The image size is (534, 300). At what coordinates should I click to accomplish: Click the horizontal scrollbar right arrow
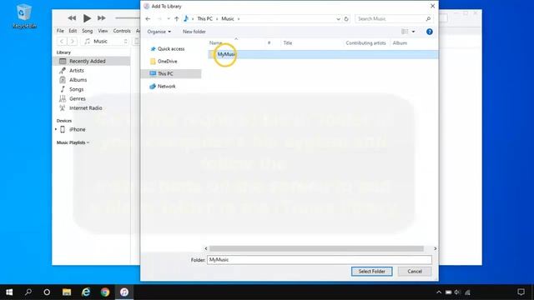coord(436,248)
